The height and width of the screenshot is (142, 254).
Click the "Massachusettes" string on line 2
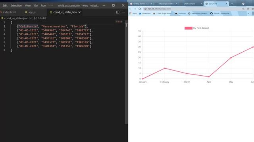pos(54,26)
